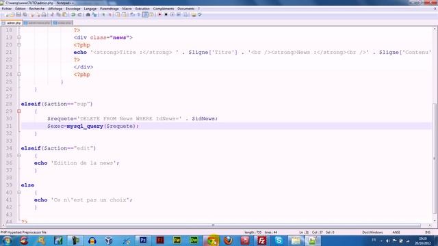This screenshot has width=438, height=246.
Task: Open the Affichage menu
Action: point(55,9)
